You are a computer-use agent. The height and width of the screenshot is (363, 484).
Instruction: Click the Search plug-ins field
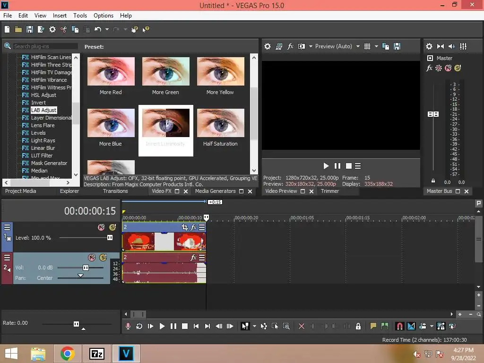coord(45,46)
